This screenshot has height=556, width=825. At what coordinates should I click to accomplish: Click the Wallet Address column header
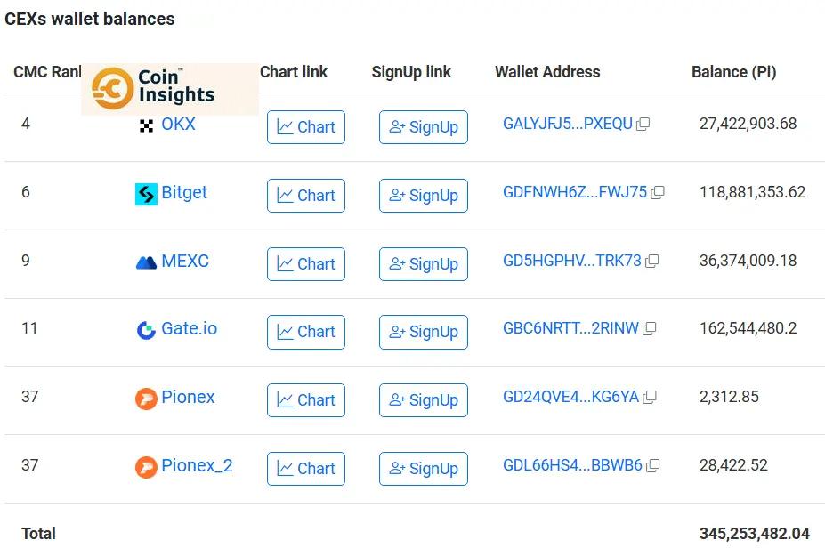tap(547, 72)
